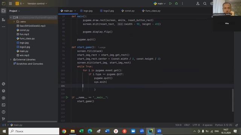
Task: Click the editor vertical scrollbar
Action: pyautogui.click(x=233, y=100)
